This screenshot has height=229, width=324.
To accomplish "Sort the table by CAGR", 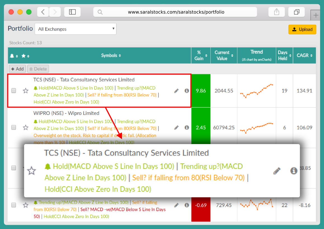I will [x=304, y=55].
